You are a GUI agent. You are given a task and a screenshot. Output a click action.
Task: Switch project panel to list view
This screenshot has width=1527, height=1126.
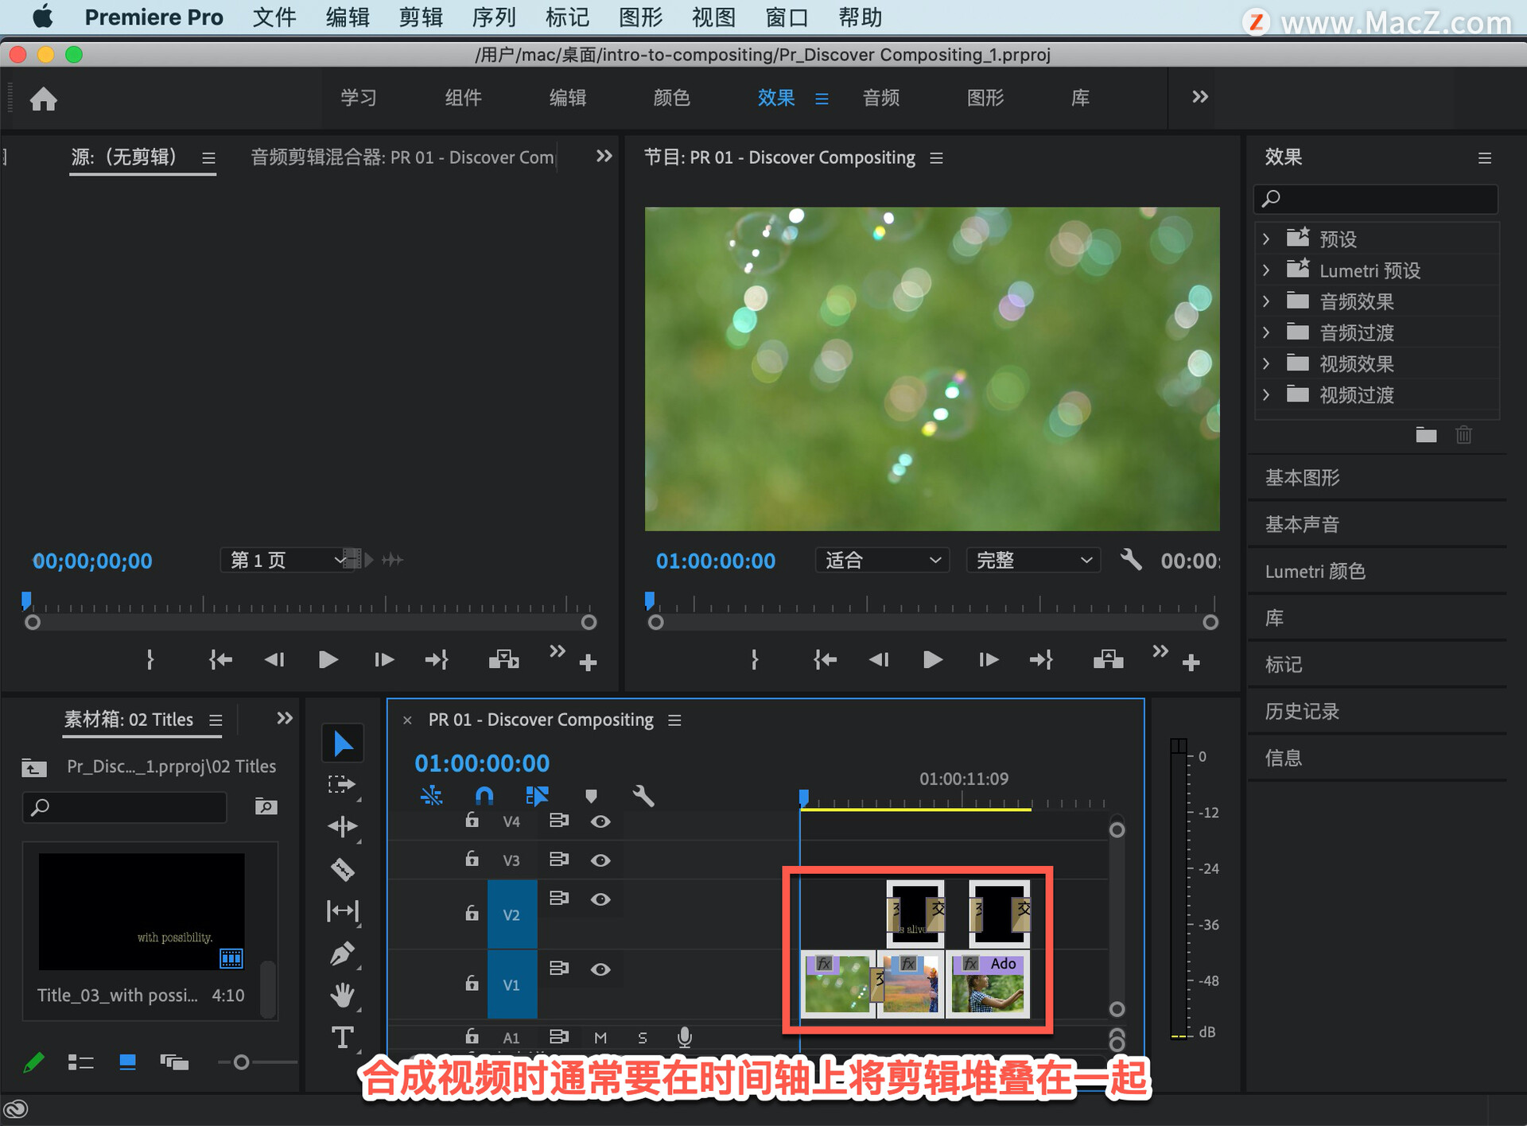click(81, 1062)
